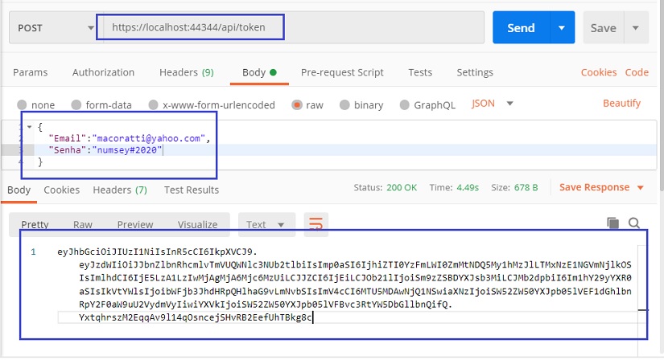Viewport: 664px width, 360px height.
Task: Open the response search magnifier icon
Action: click(x=634, y=223)
